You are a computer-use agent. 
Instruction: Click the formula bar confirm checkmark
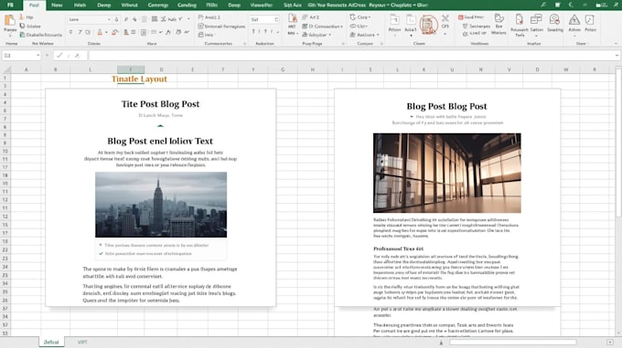[59, 56]
